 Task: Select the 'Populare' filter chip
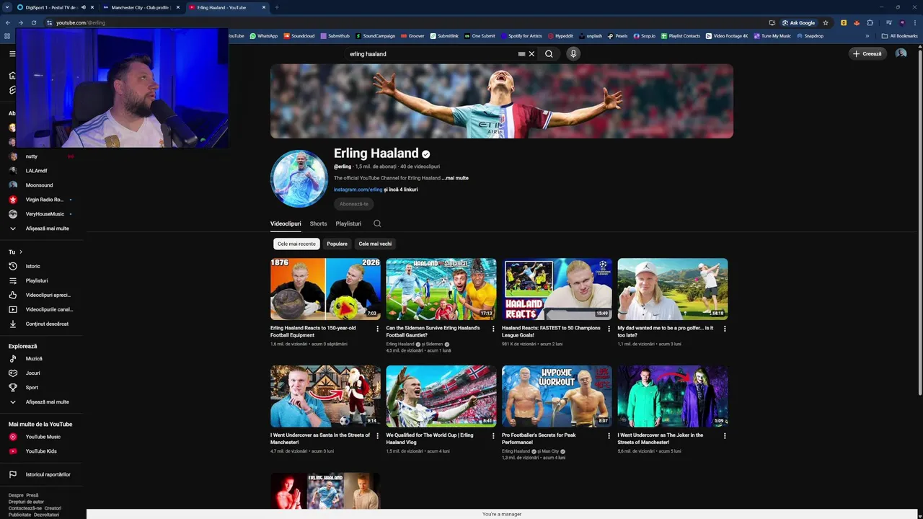(x=337, y=244)
